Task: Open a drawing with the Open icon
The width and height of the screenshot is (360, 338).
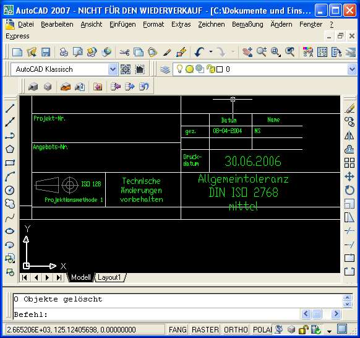Action: point(32,52)
